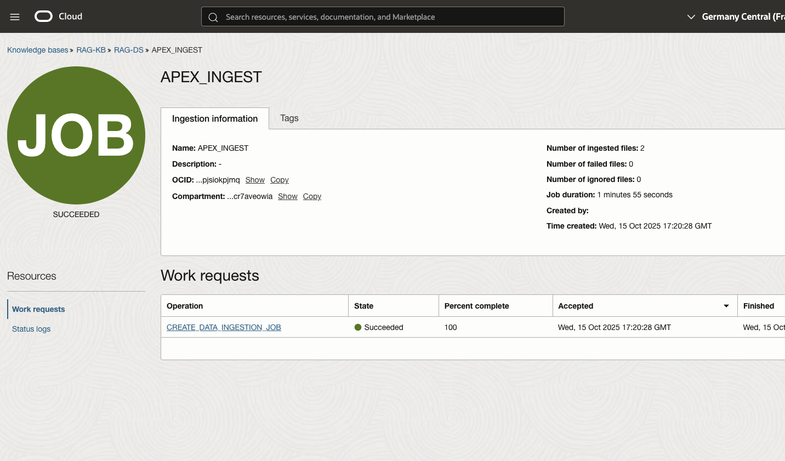Click the Succeeded state status dot
Image resolution: width=785 pixels, height=461 pixels.
[358, 327]
